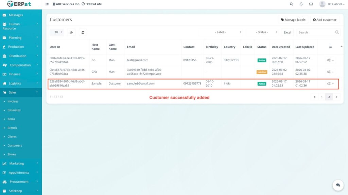Image resolution: width=348 pixels, height=195 pixels.
Task: Click the Inactive status badge for GAb Man
Action: point(262,72)
